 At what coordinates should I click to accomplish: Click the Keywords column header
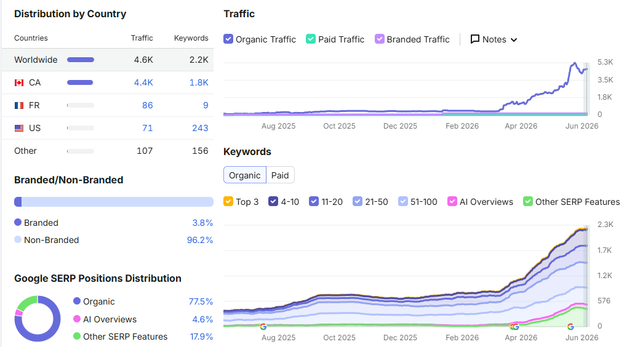191,38
